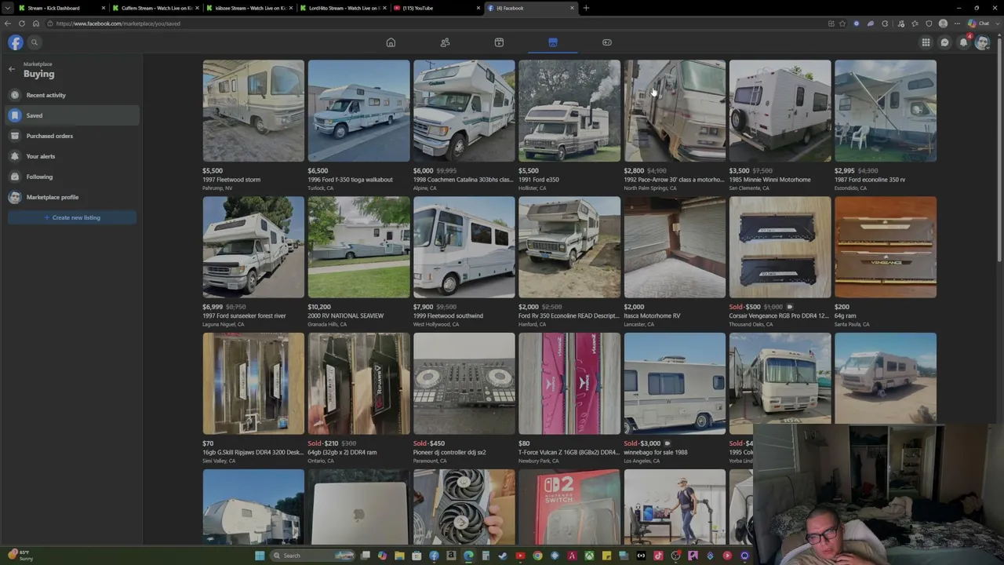Open the 1991 Ford e350 listing photo

569,111
